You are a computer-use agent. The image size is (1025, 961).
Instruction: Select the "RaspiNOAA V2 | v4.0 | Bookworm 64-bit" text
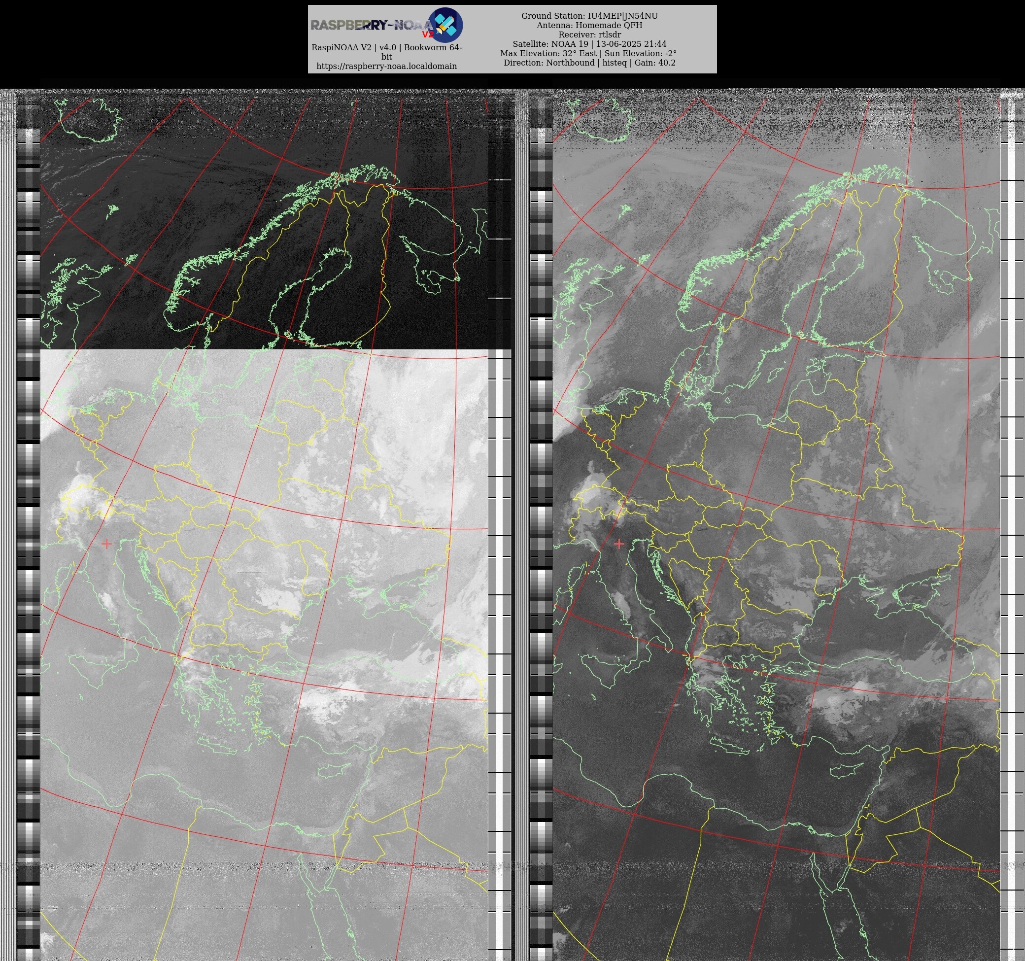[x=387, y=52]
